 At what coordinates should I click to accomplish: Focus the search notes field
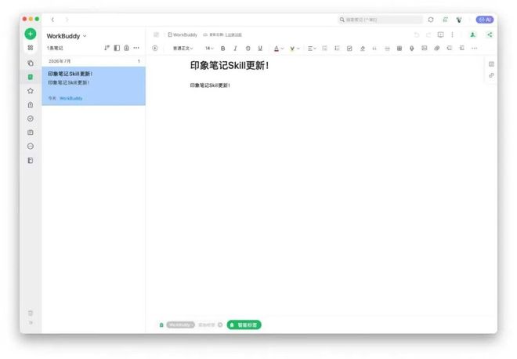pos(381,20)
